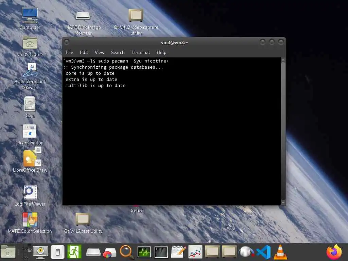The height and width of the screenshot is (261, 348).
Task: Select the Avahi Zeroconf Browser icon
Action: [30, 76]
